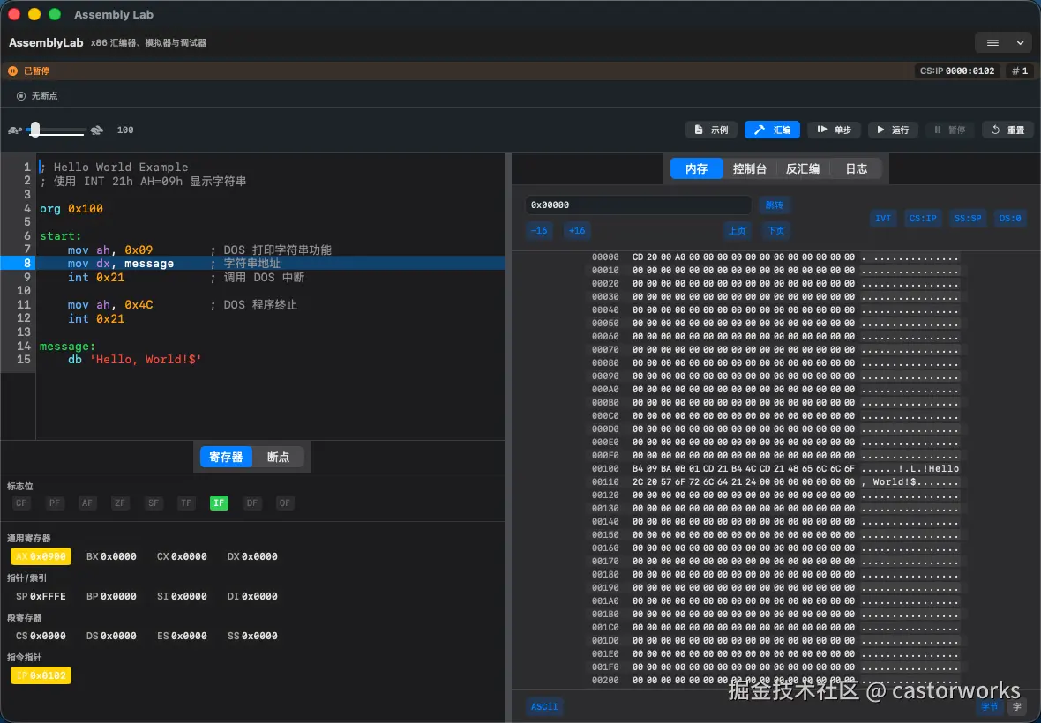Toggle the CF carry flag

point(21,503)
